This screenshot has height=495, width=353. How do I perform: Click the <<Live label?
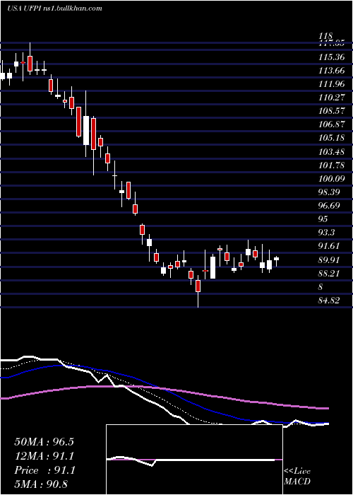tap(297, 472)
